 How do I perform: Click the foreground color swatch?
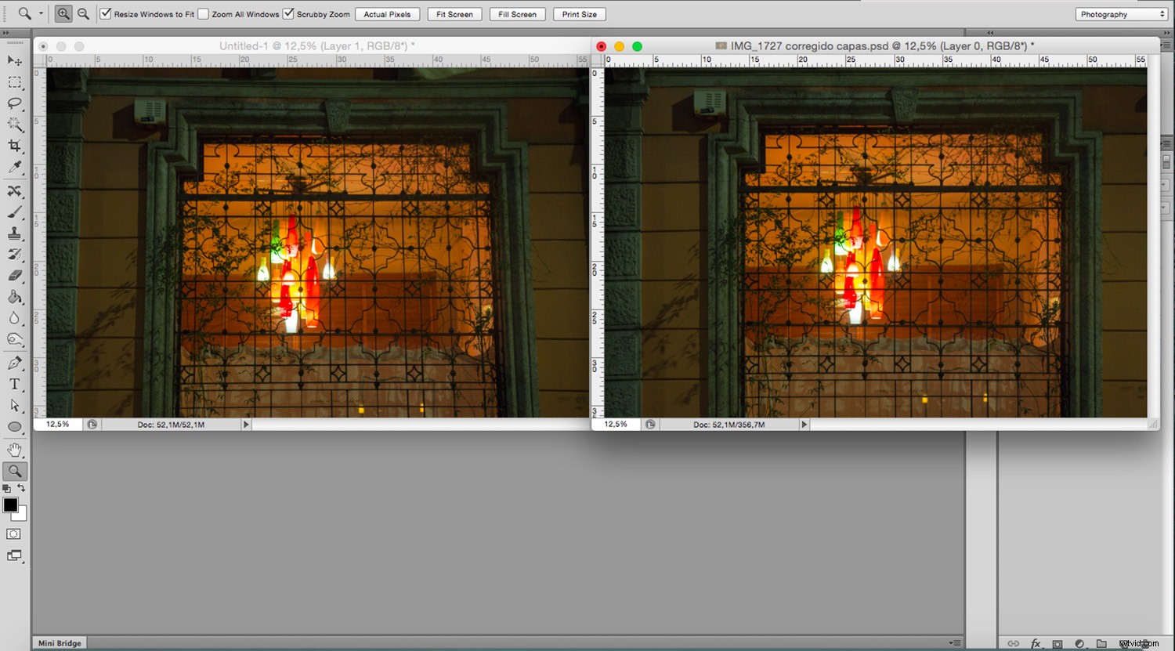9,505
